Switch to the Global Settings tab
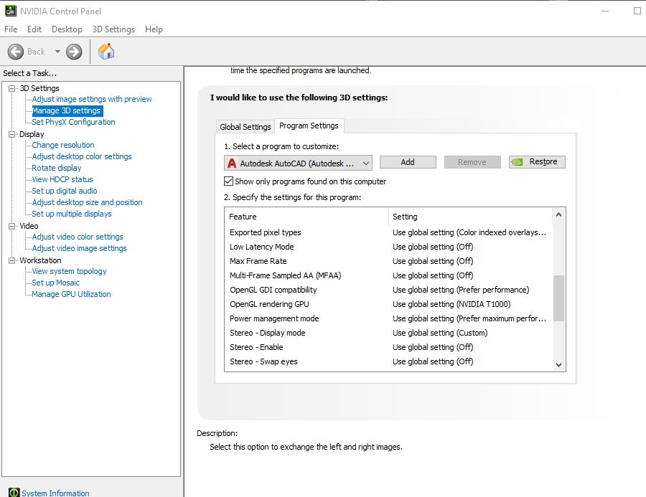 coord(245,126)
